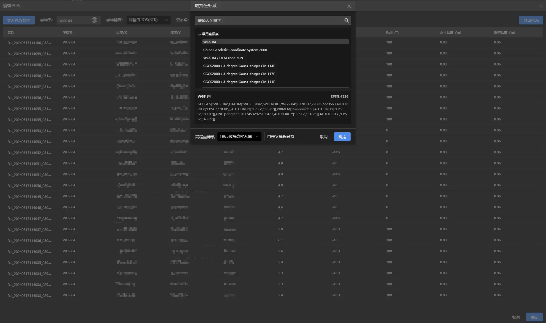Click the 导出POS button
The width and height of the screenshot is (546, 323).
[x=531, y=20]
